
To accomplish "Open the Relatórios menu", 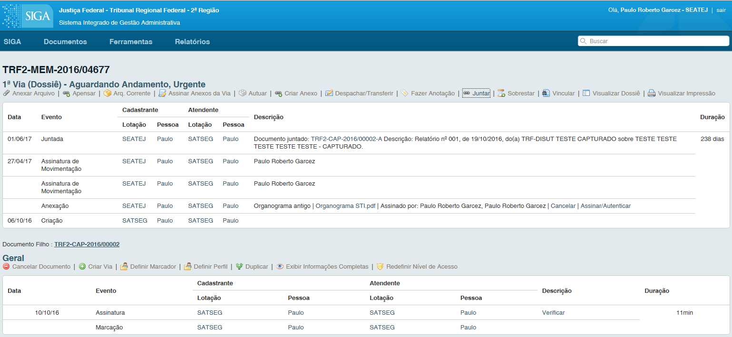I will pos(192,42).
